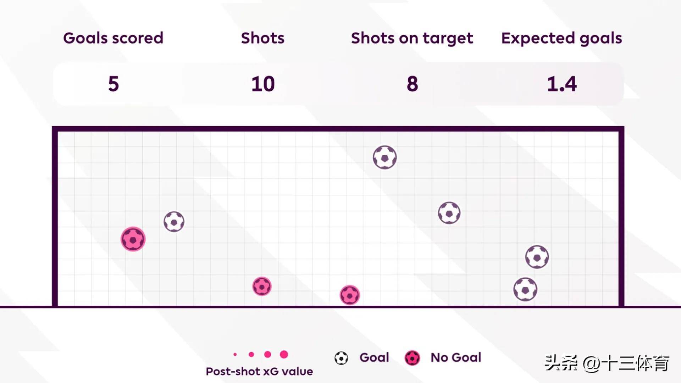The width and height of the screenshot is (681, 383).
Task: Pick the largest pink no-goal ball on the left
Action: tap(133, 239)
